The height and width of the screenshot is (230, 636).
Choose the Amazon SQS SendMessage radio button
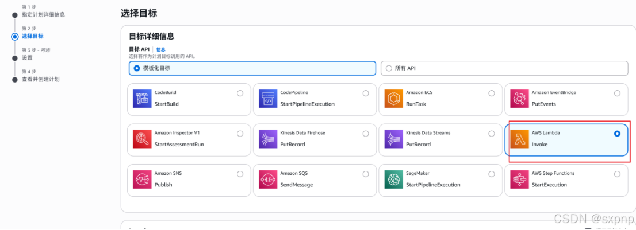tap(366, 174)
